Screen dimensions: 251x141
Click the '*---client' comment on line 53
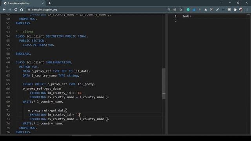(24, 32)
